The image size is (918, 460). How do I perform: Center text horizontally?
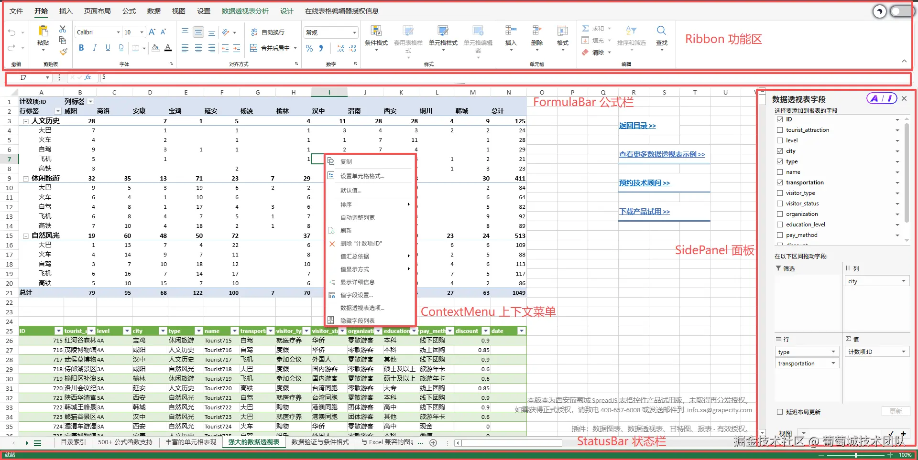(x=198, y=48)
